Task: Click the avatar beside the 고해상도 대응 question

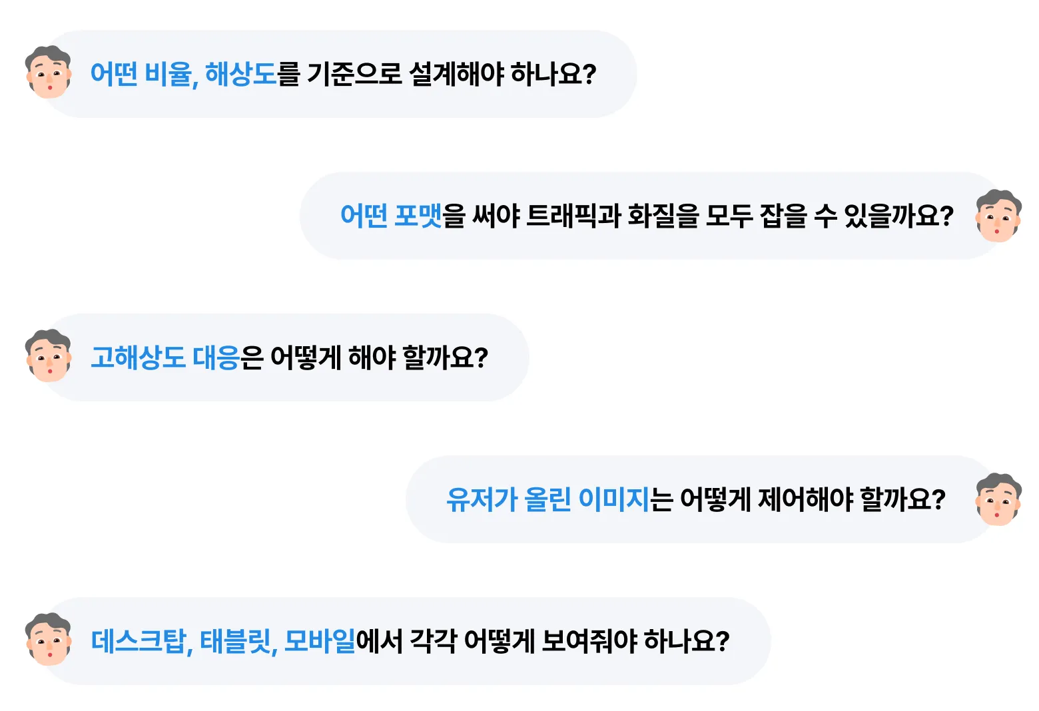Action: [48, 356]
